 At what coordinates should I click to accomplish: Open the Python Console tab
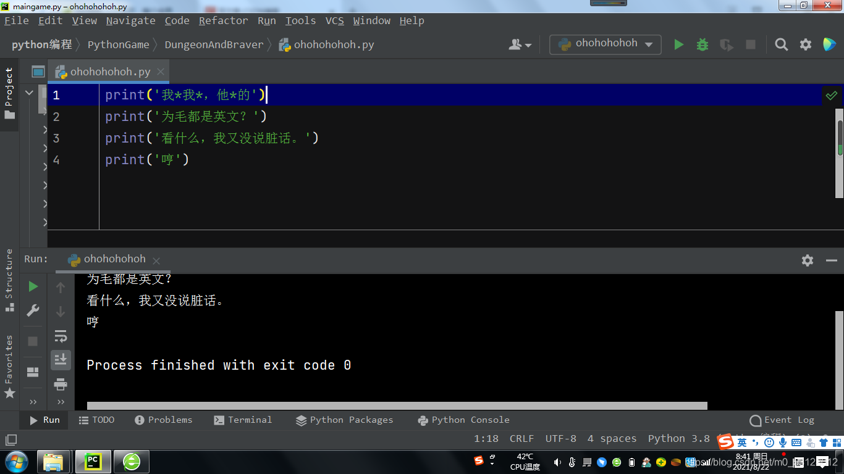point(464,420)
